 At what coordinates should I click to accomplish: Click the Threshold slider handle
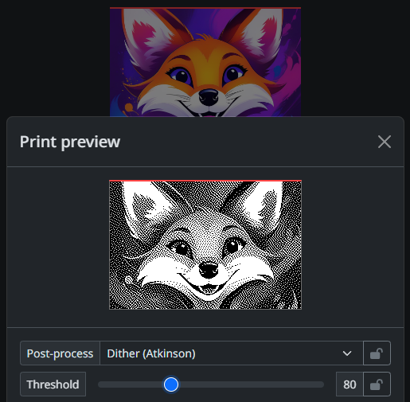pos(171,384)
